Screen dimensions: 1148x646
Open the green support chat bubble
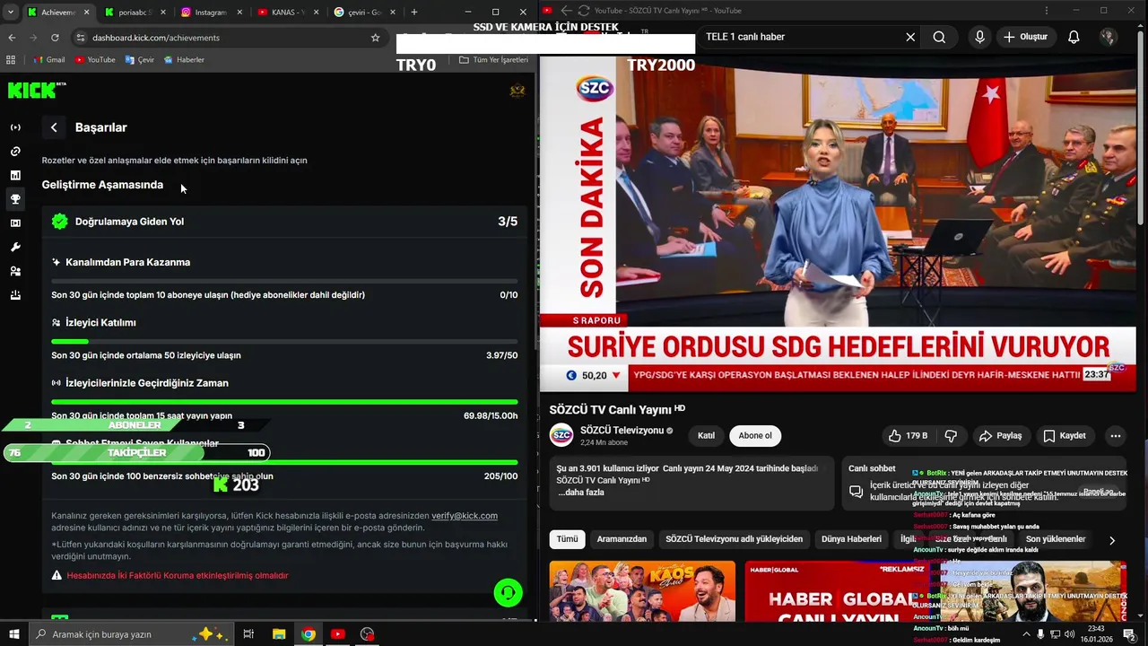coord(509,593)
